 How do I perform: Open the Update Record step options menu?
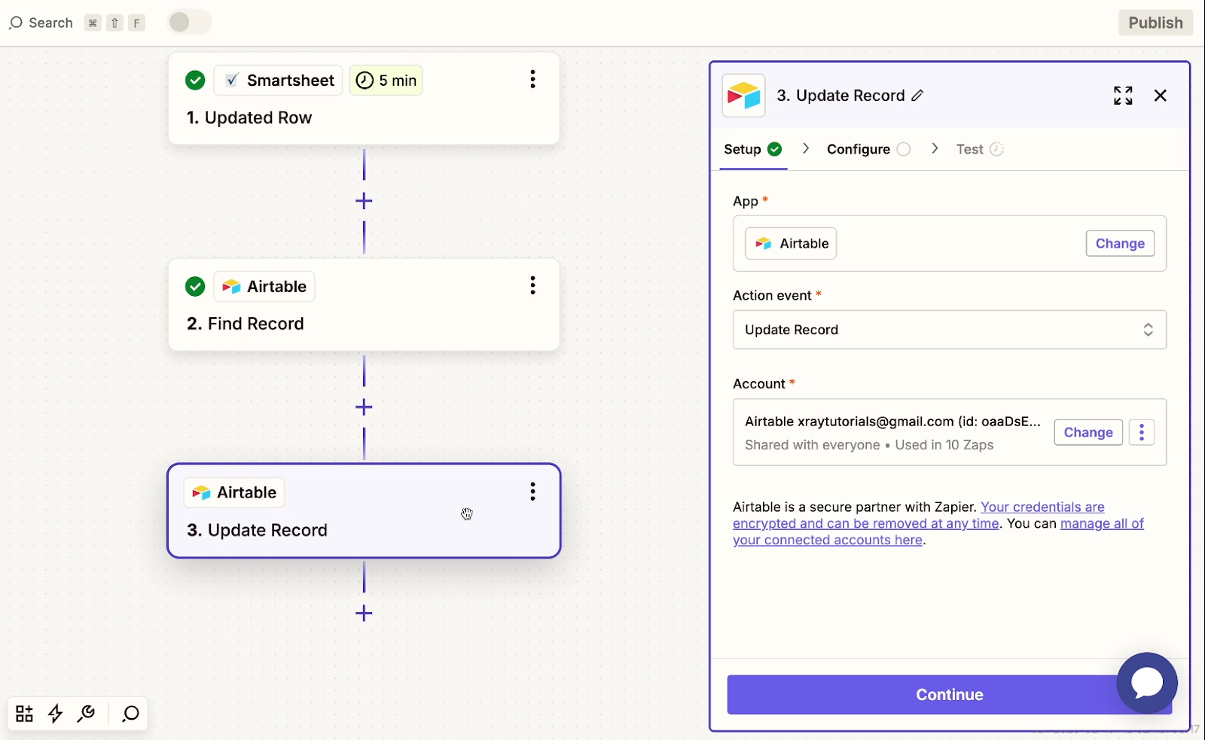pos(532,492)
